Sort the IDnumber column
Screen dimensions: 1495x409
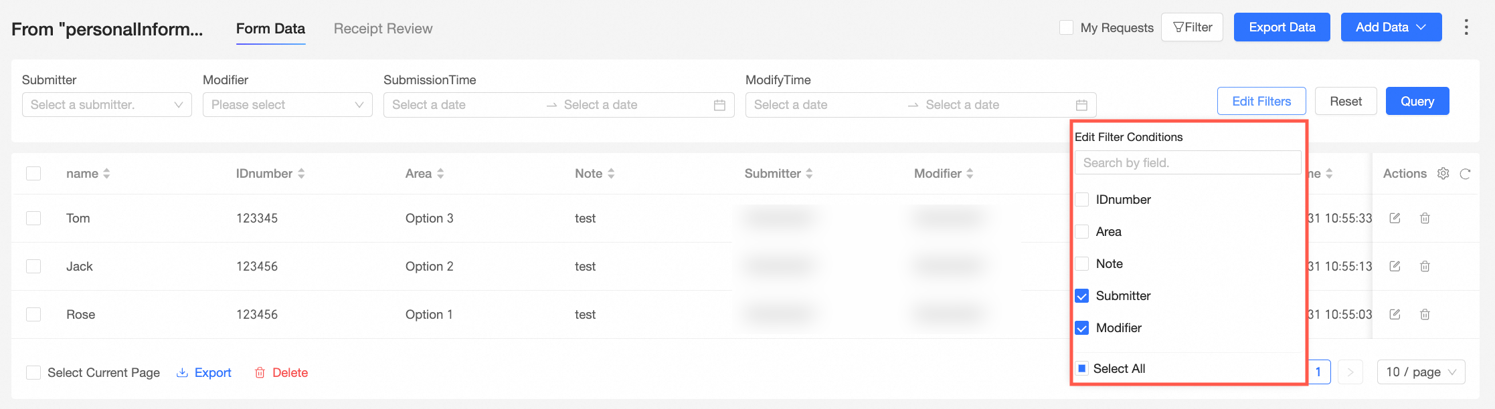click(301, 174)
